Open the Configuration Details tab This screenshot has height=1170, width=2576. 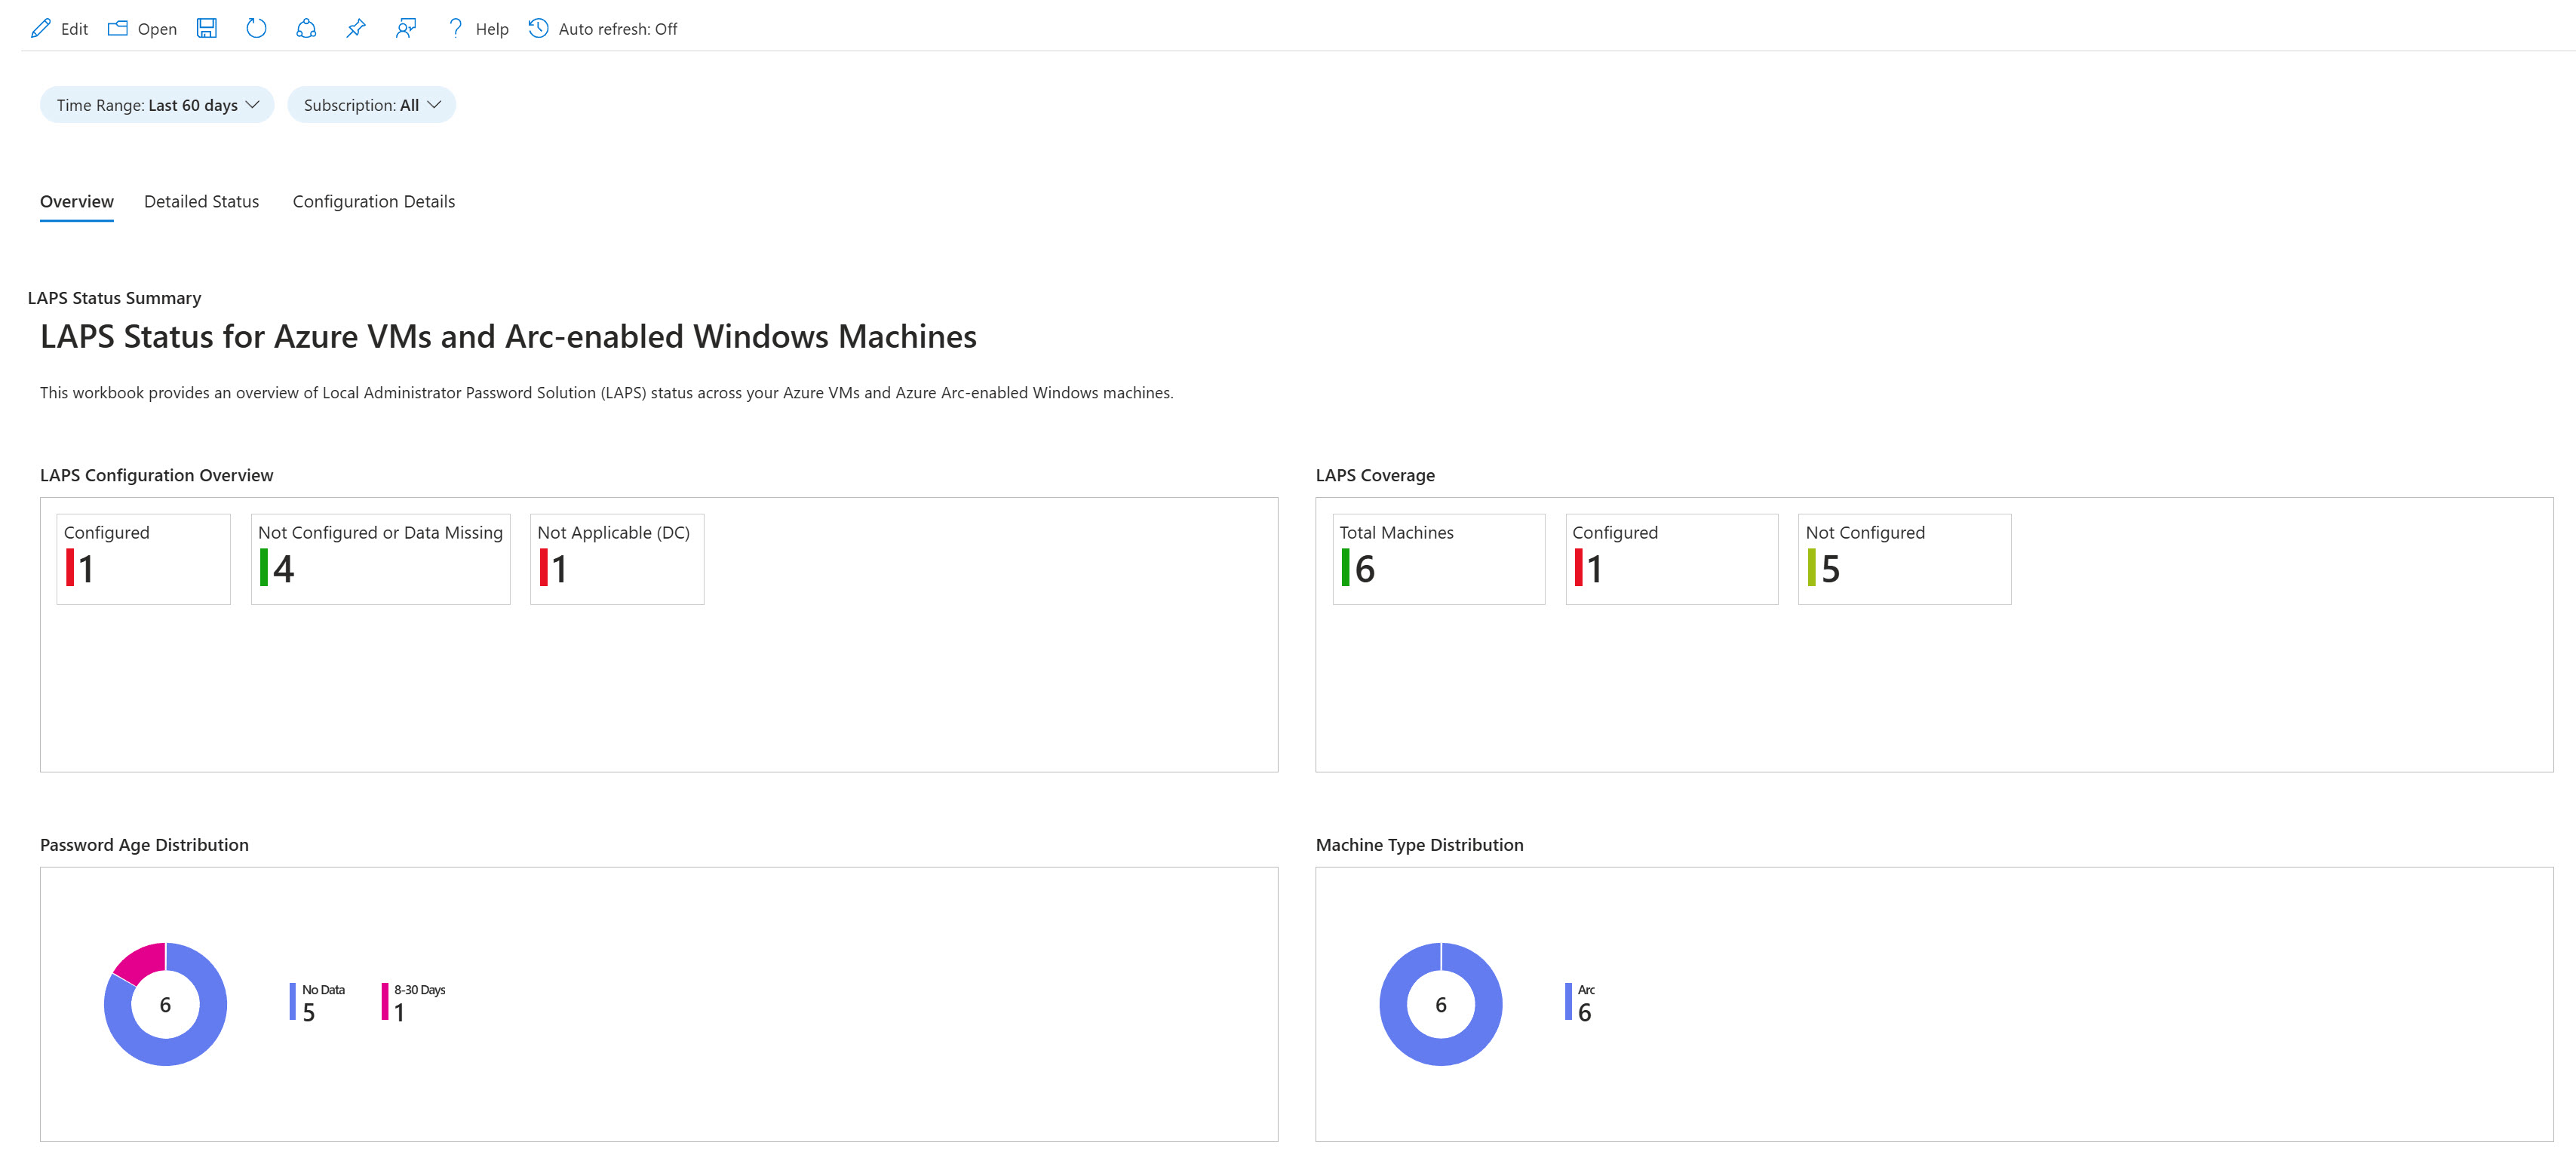coord(373,202)
